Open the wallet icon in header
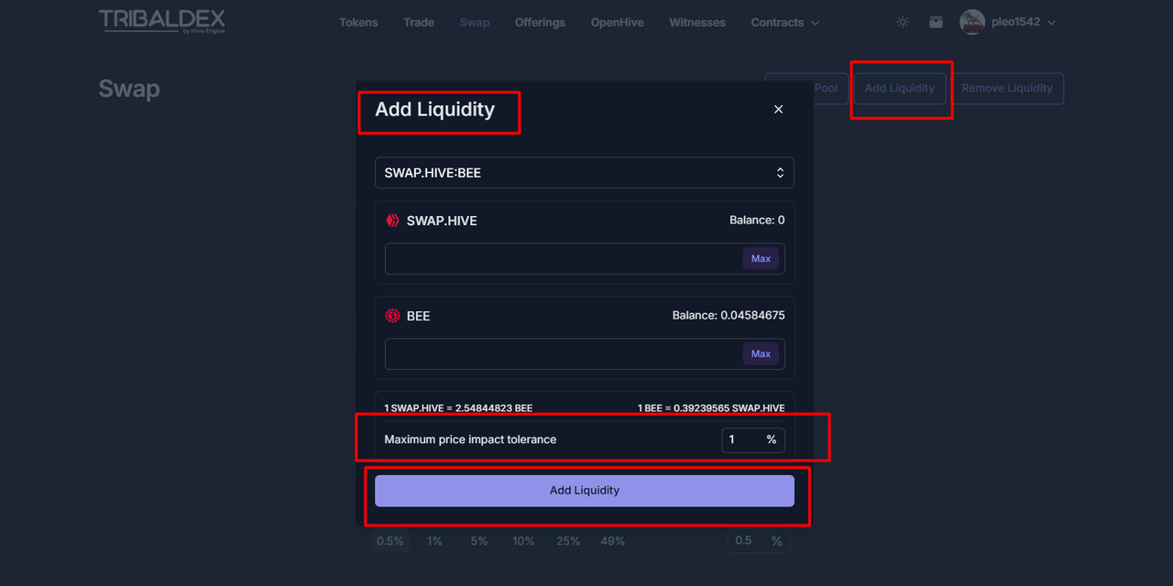 click(x=936, y=22)
